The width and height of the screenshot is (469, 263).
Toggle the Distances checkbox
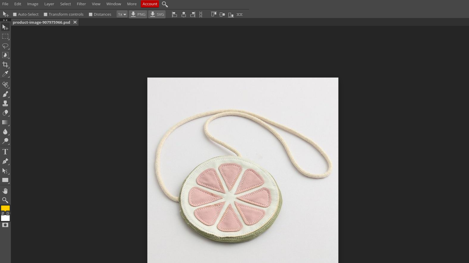pos(91,14)
